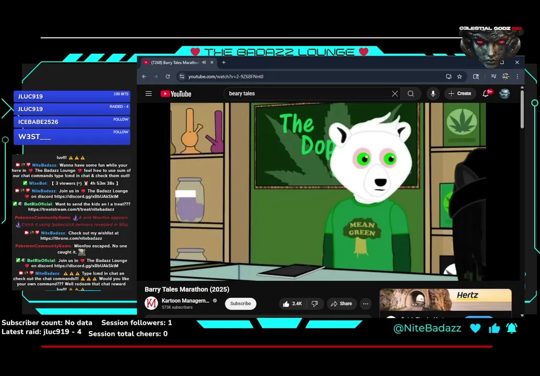Run search with the magnifier button
This screenshot has height=376, width=540.
410,93
